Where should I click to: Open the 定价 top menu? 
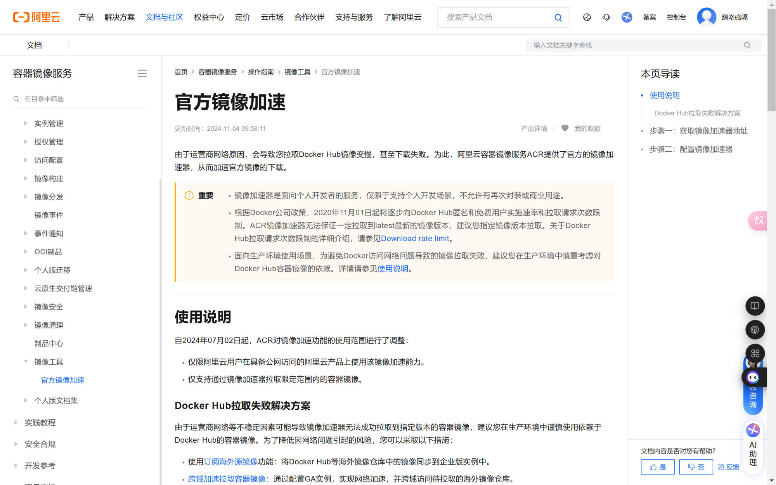pos(242,17)
